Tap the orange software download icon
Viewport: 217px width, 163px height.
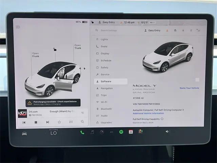pyautogui.click(x=167, y=30)
